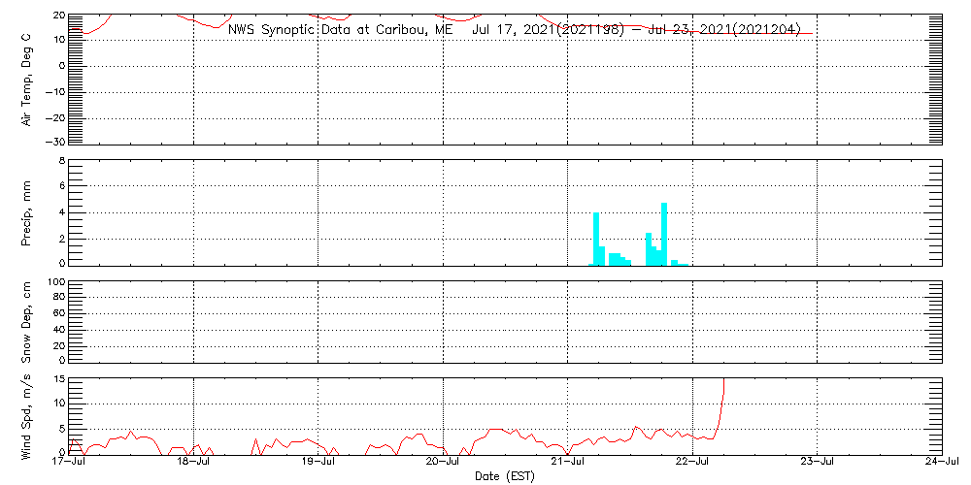
Task: Click the '-10' tick on the air temperature axis
Action: pos(55,91)
